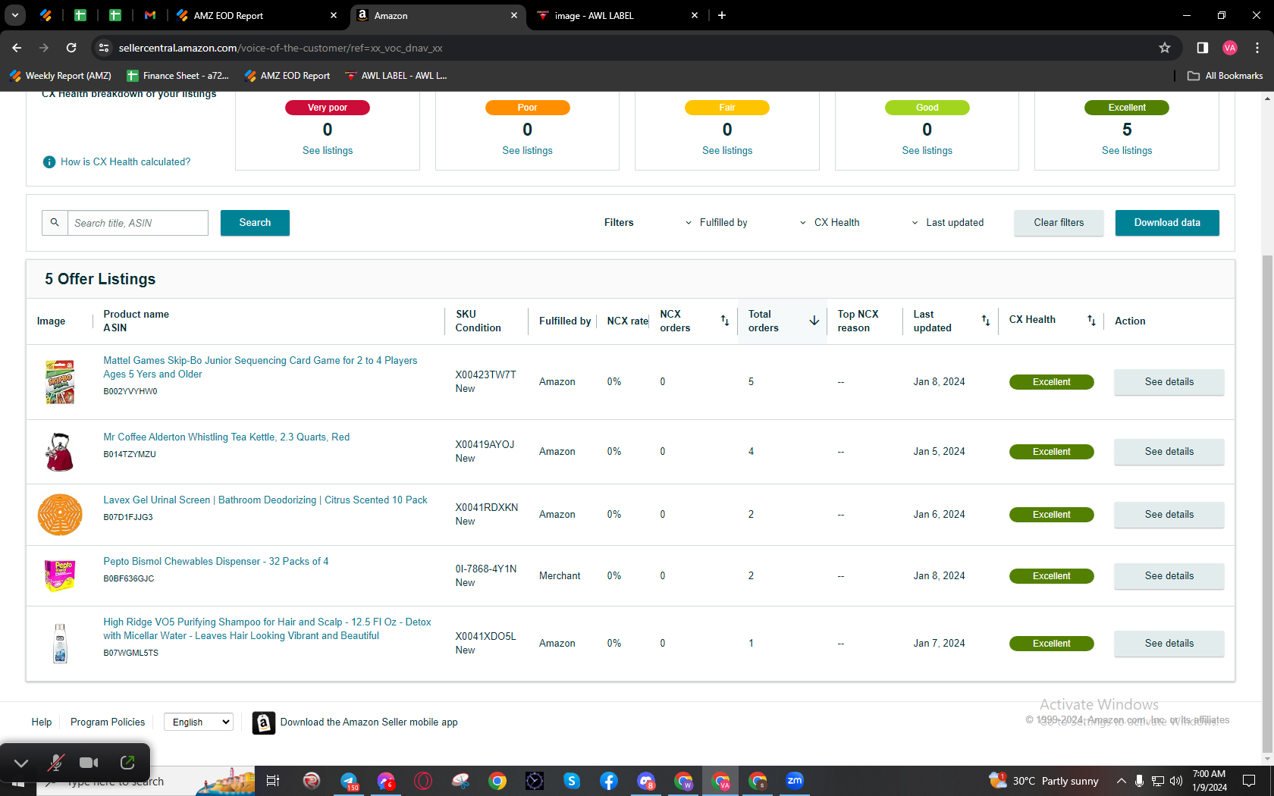
Task: Sort listings by Last updated arrows
Action: tap(986, 321)
